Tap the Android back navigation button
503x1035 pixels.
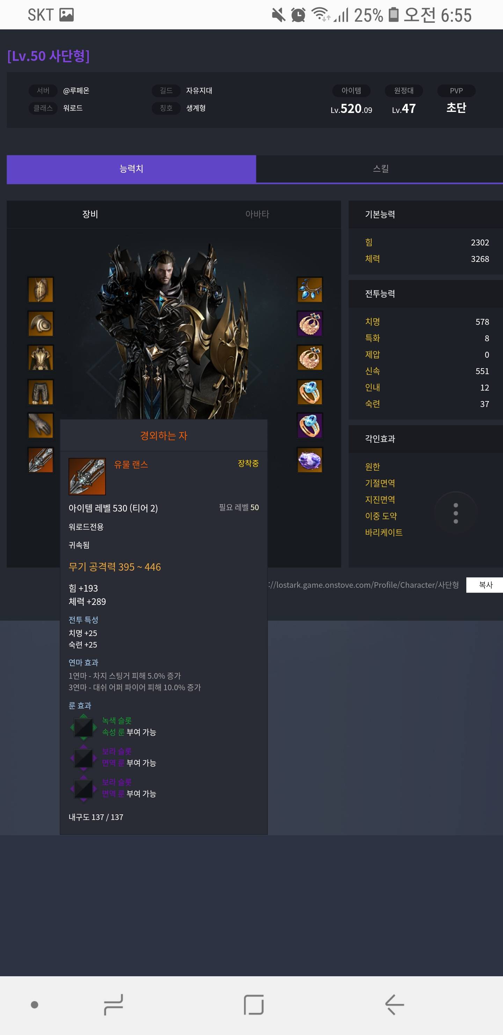pyautogui.click(x=395, y=1005)
